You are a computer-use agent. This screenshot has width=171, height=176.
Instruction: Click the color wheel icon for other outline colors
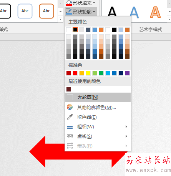pyautogui.click(x=70, y=107)
